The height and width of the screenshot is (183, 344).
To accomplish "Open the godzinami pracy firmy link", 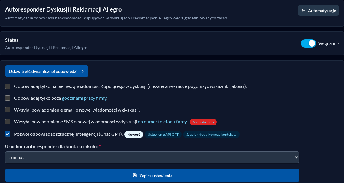I will coord(84,98).
